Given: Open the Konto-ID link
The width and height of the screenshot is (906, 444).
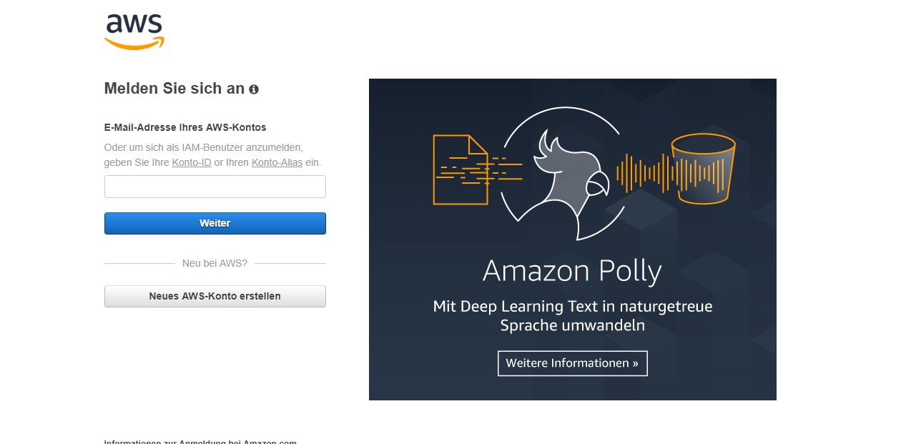Looking at the screenshot, I should [192, 162].
